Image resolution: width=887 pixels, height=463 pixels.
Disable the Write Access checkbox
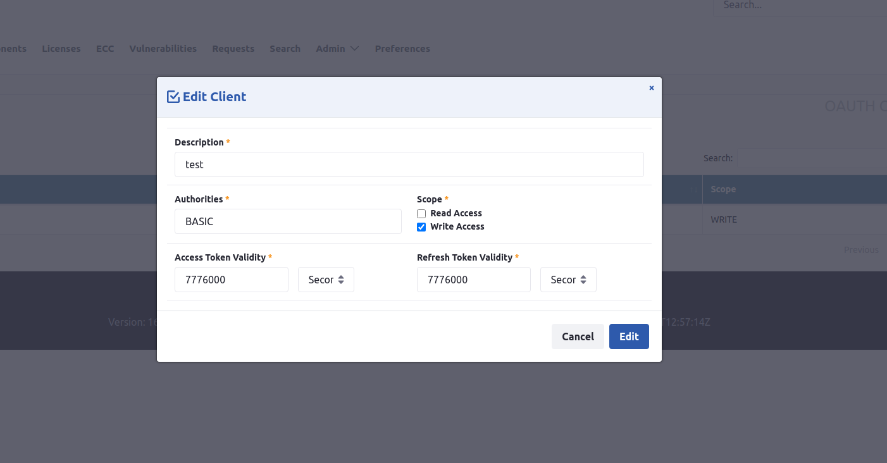pos(421,226)
